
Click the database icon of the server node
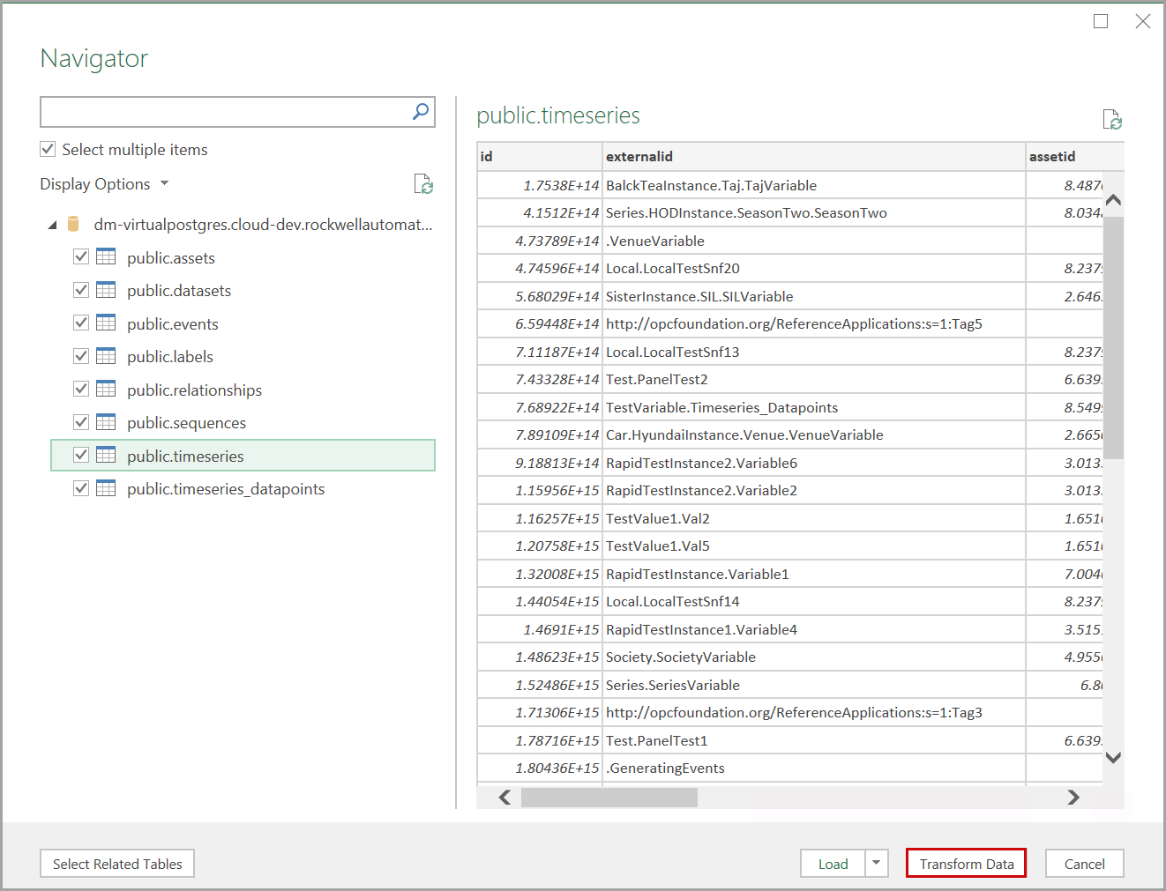(74, 224)
